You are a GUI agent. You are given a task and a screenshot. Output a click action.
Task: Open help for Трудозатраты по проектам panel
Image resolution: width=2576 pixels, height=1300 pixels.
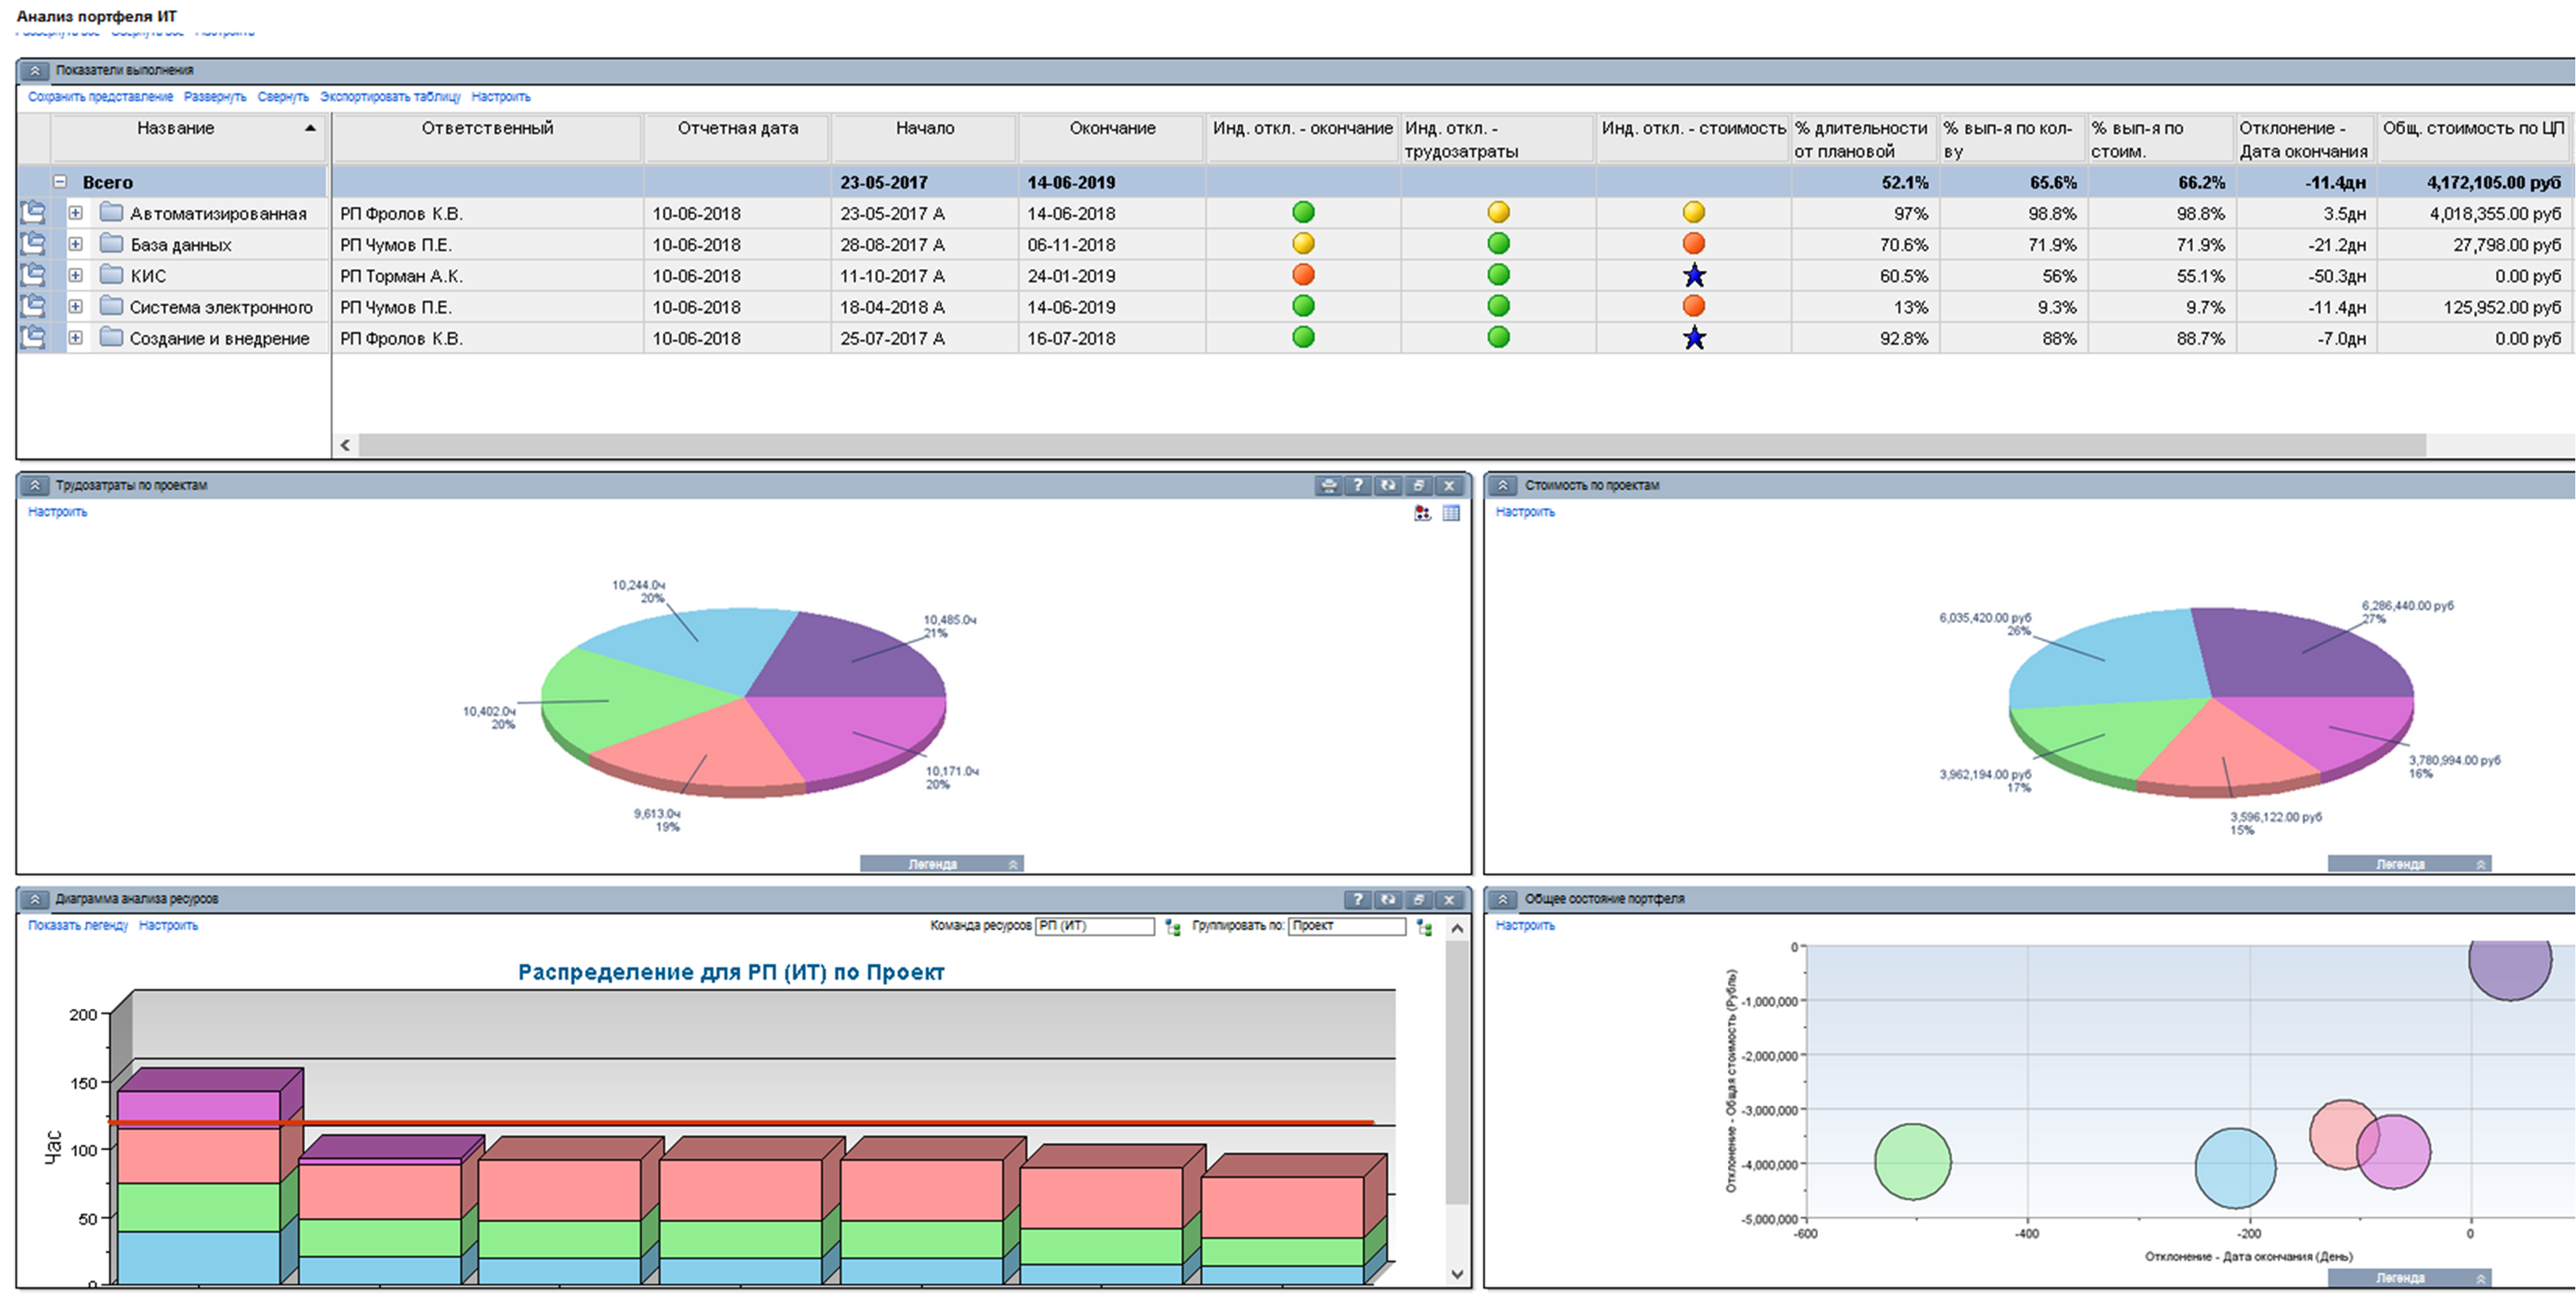click(1358, 485)
